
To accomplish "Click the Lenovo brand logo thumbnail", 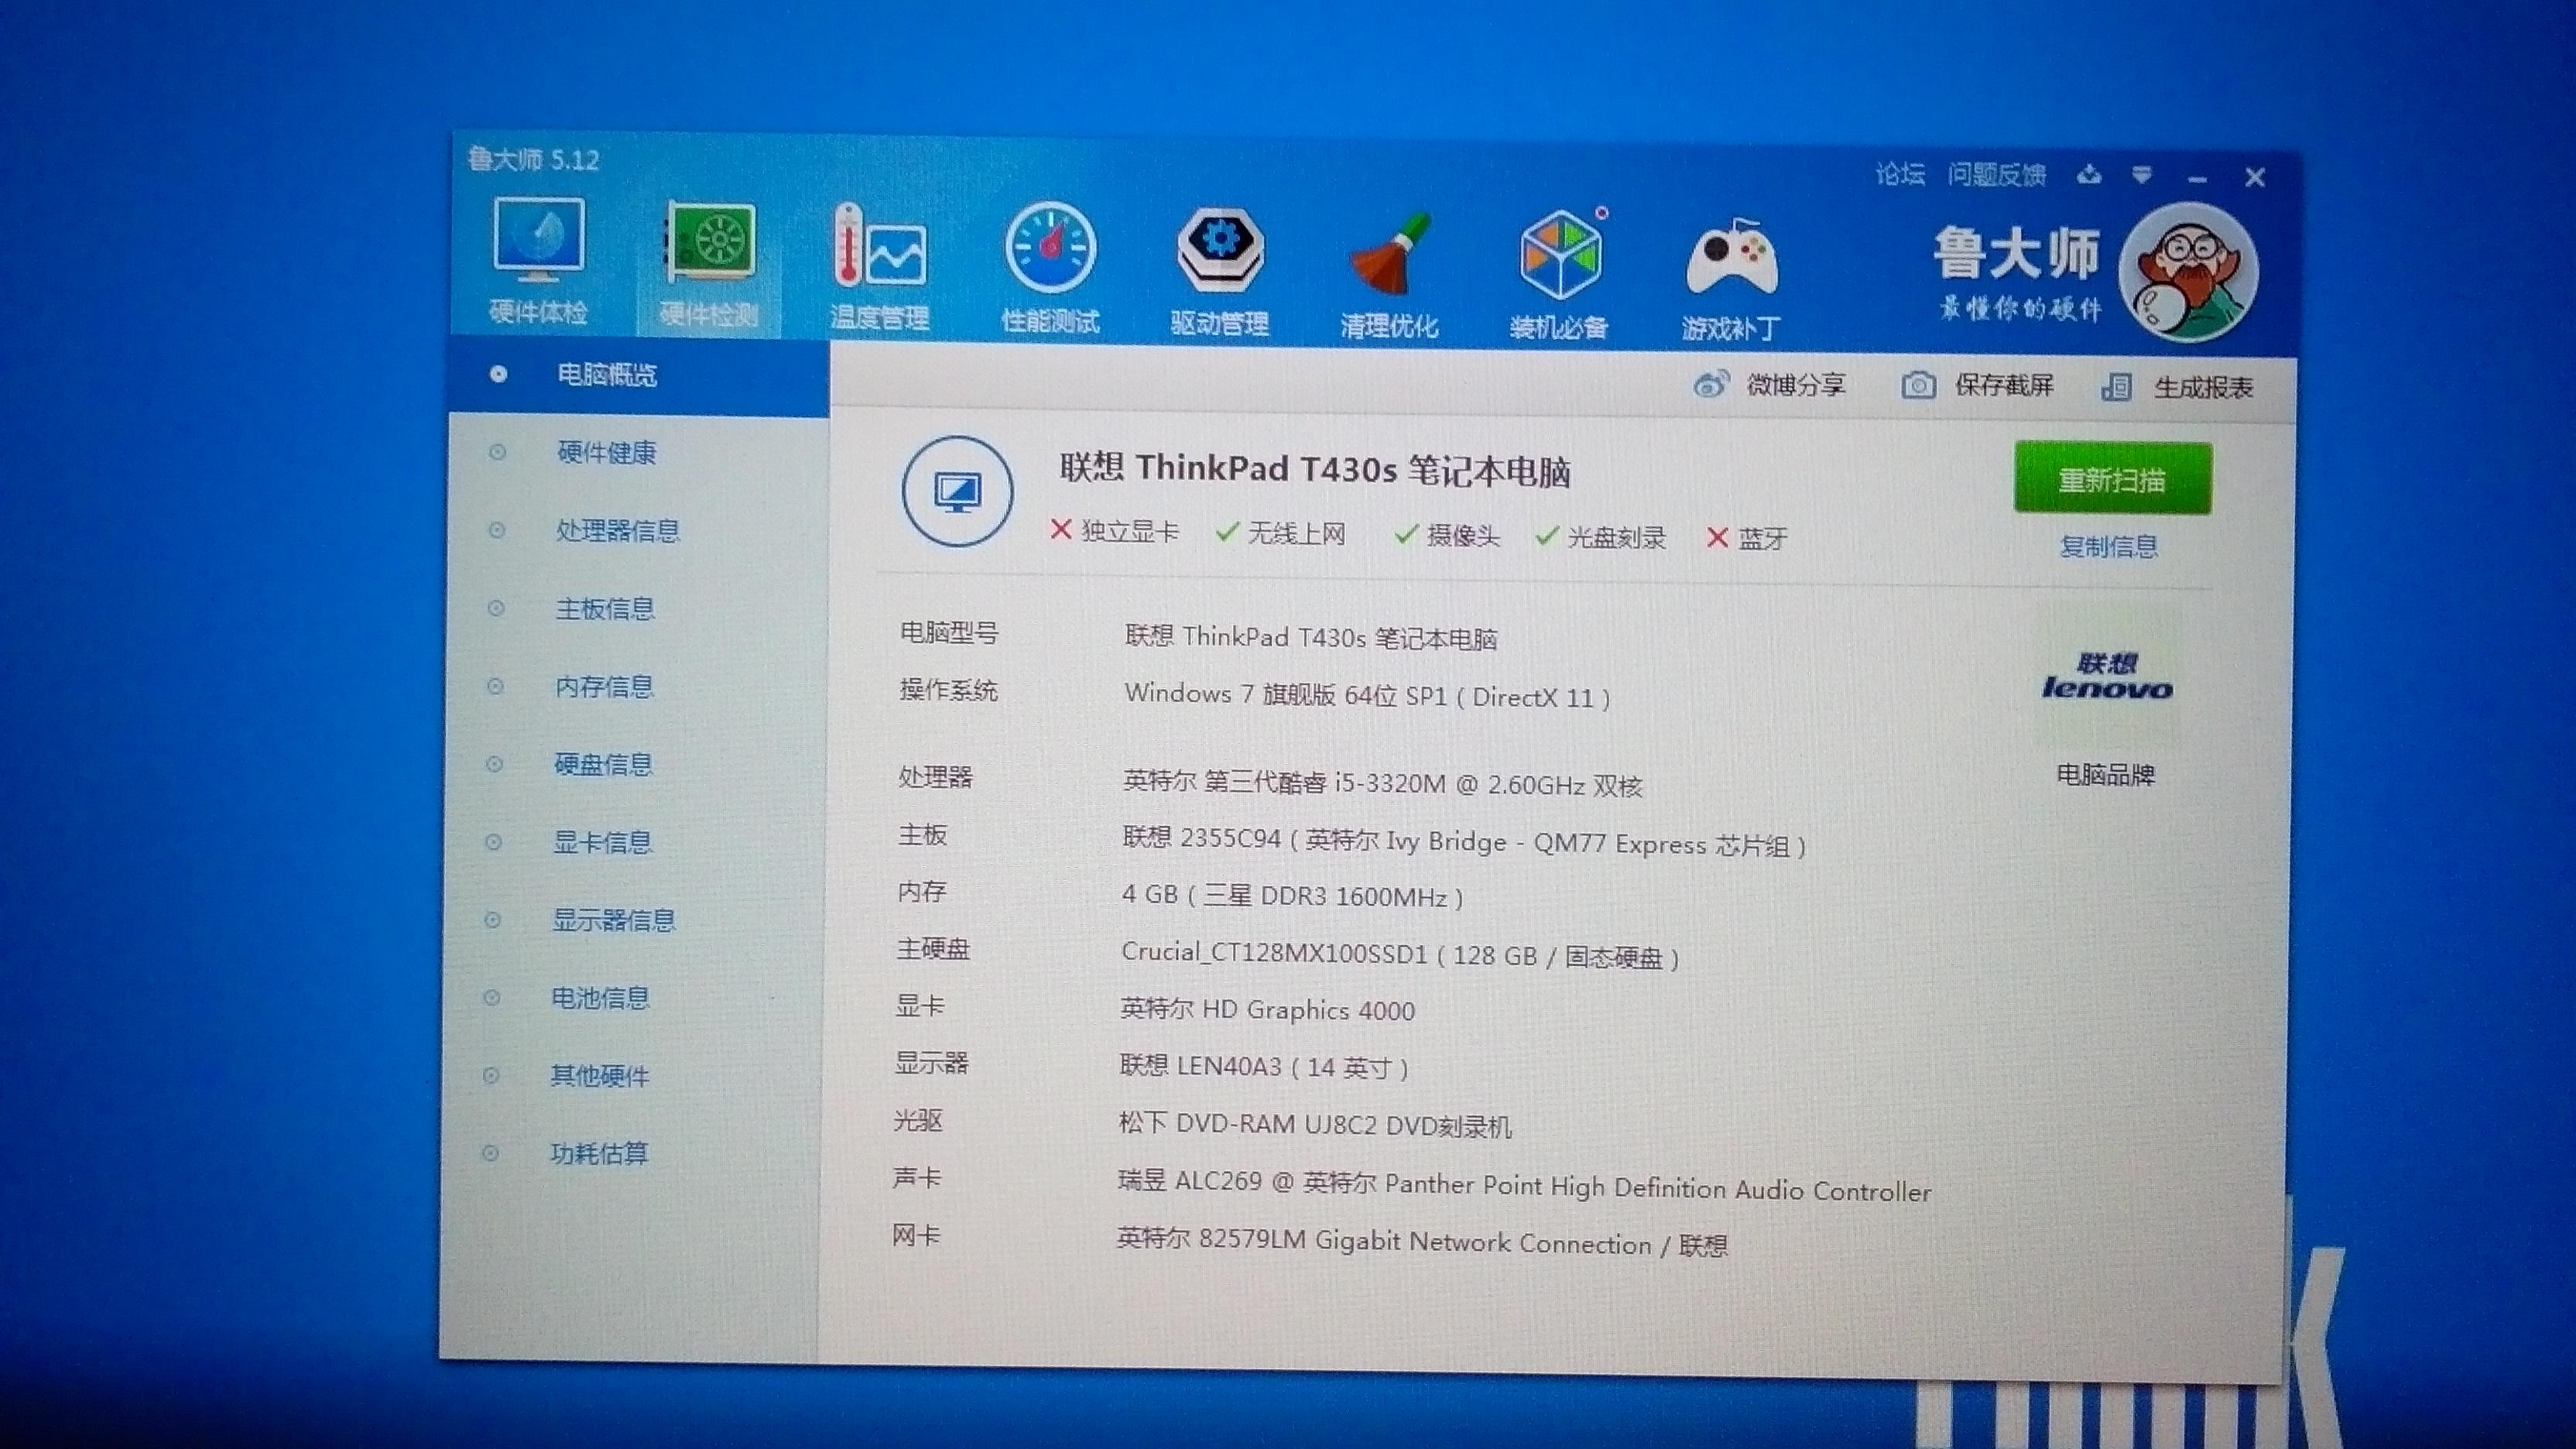I will [2107, 679].
